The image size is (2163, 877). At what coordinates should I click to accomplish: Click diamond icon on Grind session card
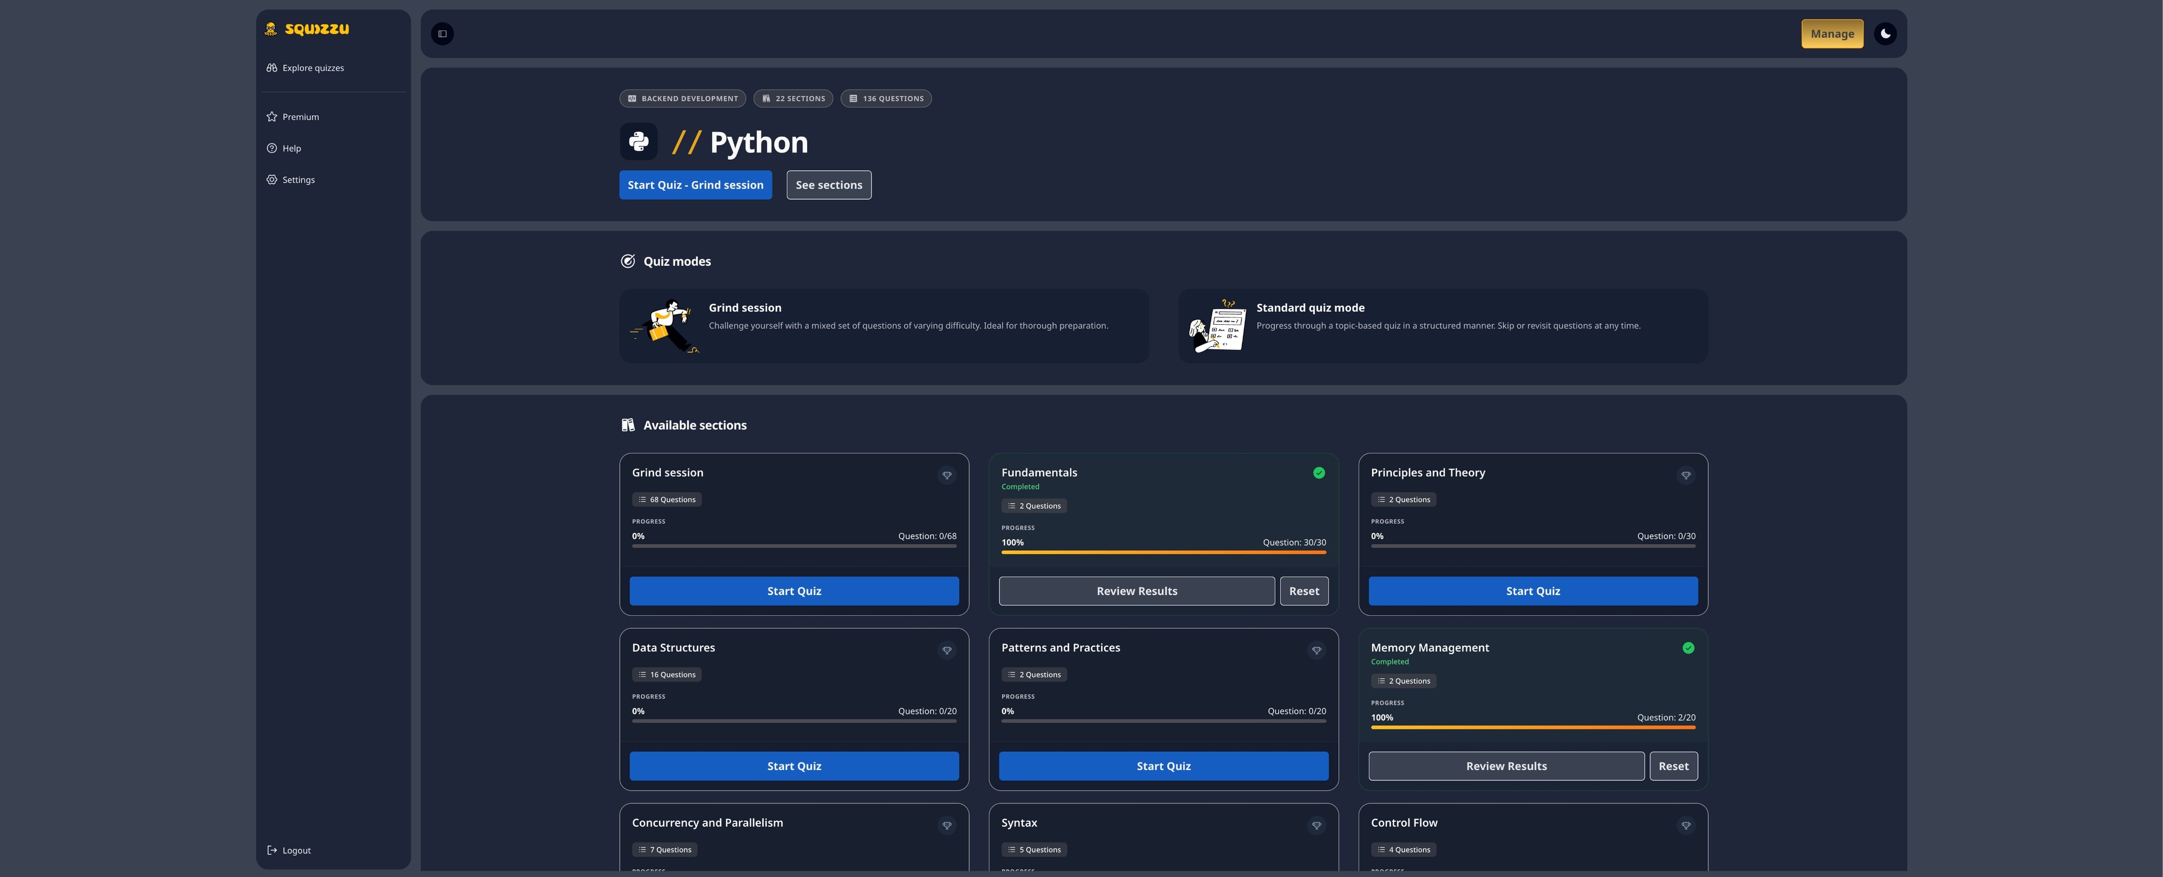click(x=946, y=476)
